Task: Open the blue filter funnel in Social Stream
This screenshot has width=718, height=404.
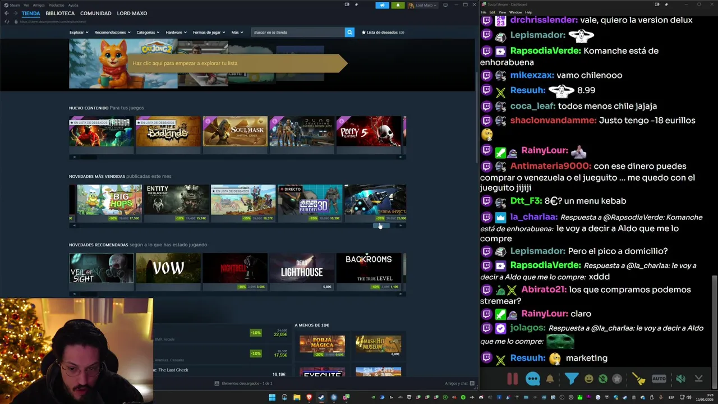Action: click(571, 379)
